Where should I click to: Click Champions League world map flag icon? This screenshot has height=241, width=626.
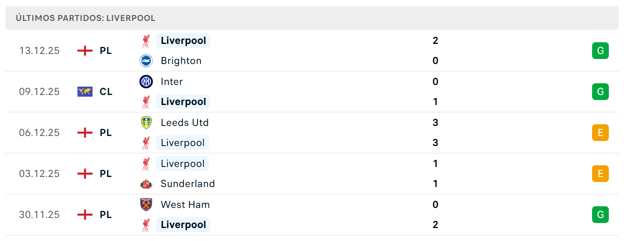85,92
